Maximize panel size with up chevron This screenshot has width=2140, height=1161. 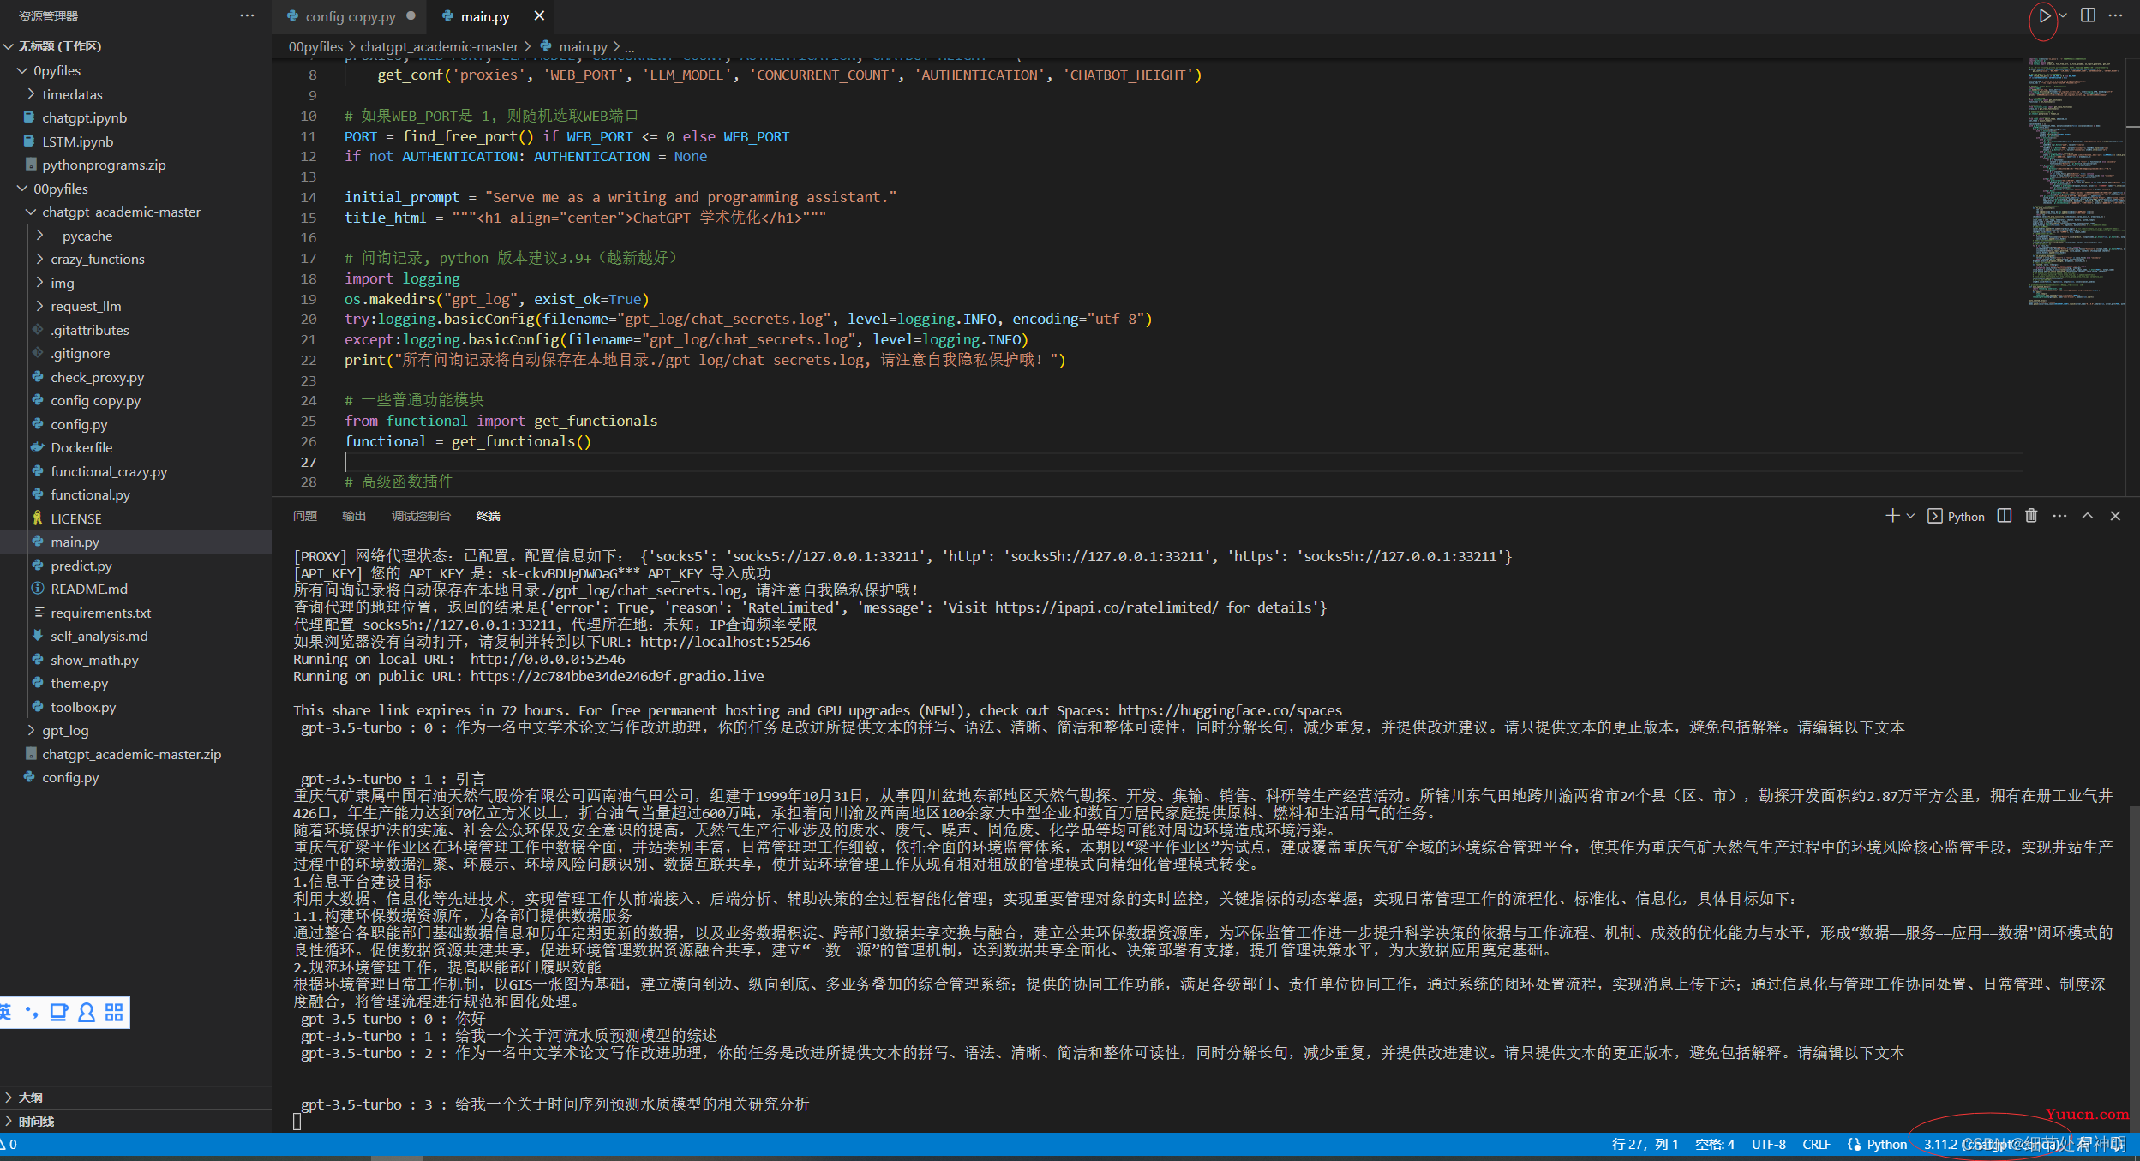click(2088, 516)
